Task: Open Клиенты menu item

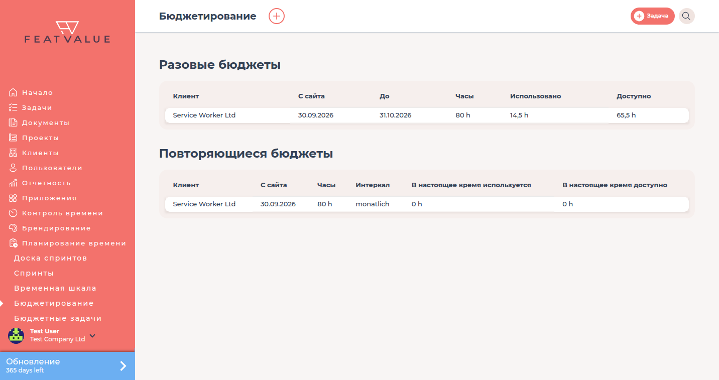Action: 40,153
